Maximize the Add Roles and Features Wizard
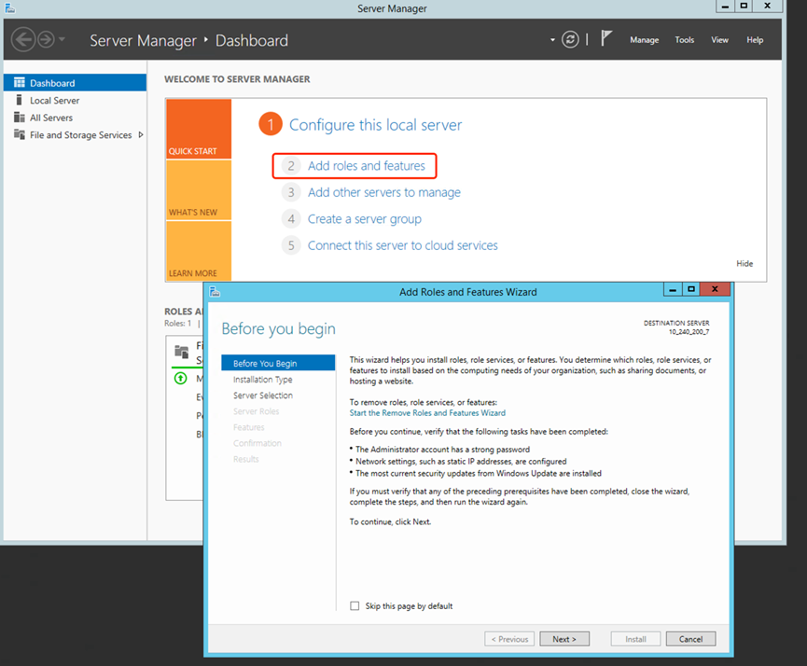The image size is (807, 666). [691, 289]
